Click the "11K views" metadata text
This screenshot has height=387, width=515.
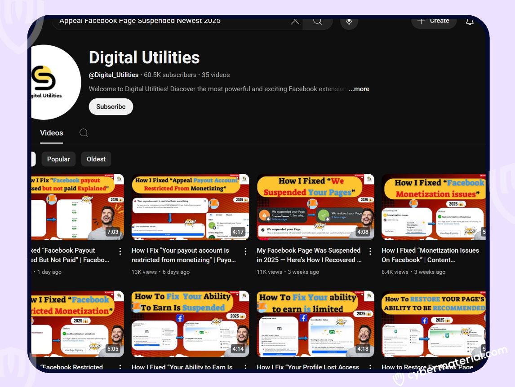tap(269, 272)
